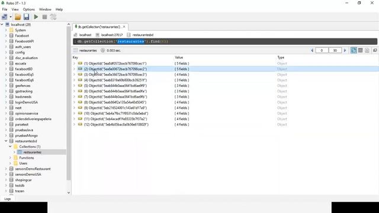This screenshot has height=213, width=379.
Task: Select the shopingcar database icon
Action: tap(11, 180)
